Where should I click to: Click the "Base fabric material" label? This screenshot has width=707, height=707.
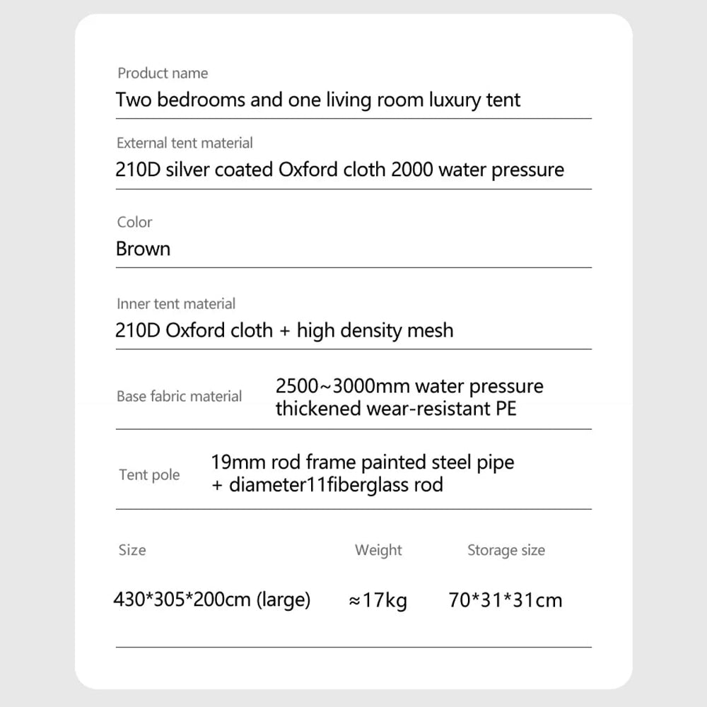(x=179, y=397)
